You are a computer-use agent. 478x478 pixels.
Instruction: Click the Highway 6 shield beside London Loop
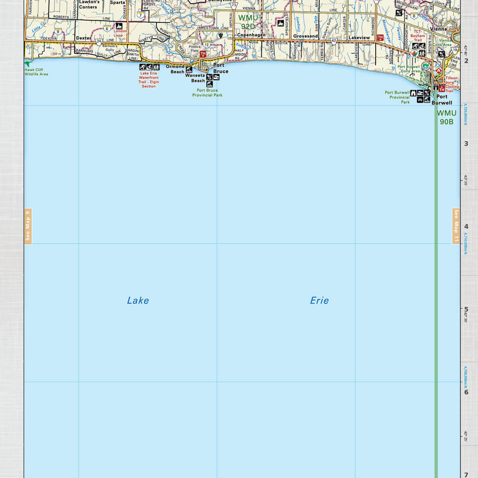[107, 29]
